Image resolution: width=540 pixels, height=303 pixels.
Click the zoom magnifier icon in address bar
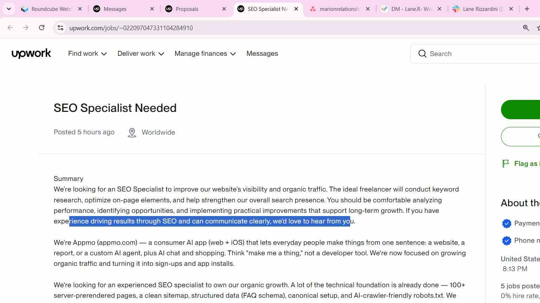pos(526,28)
